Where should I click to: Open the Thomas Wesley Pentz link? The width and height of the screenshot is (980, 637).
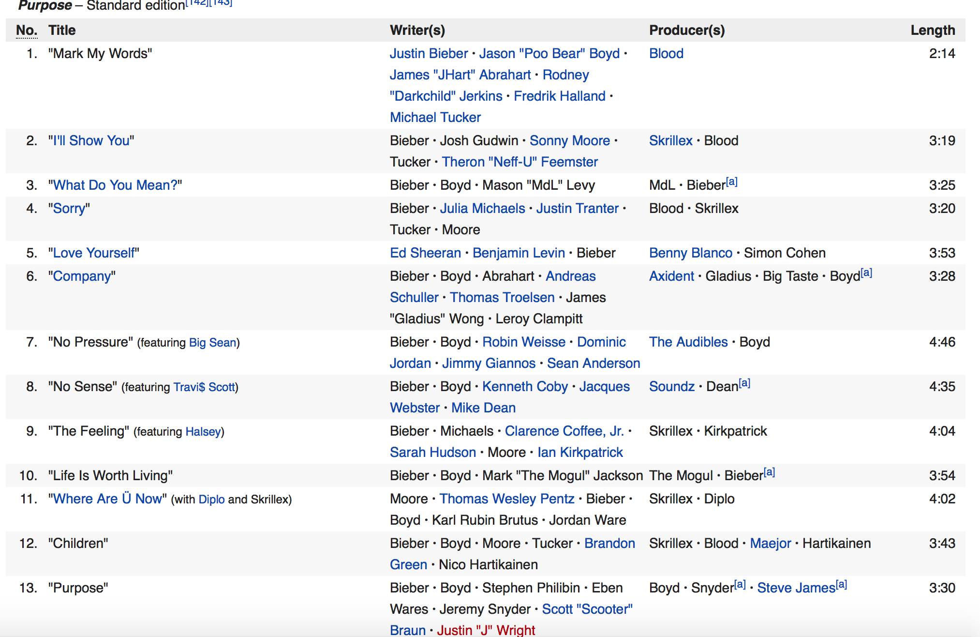point(507,499)
